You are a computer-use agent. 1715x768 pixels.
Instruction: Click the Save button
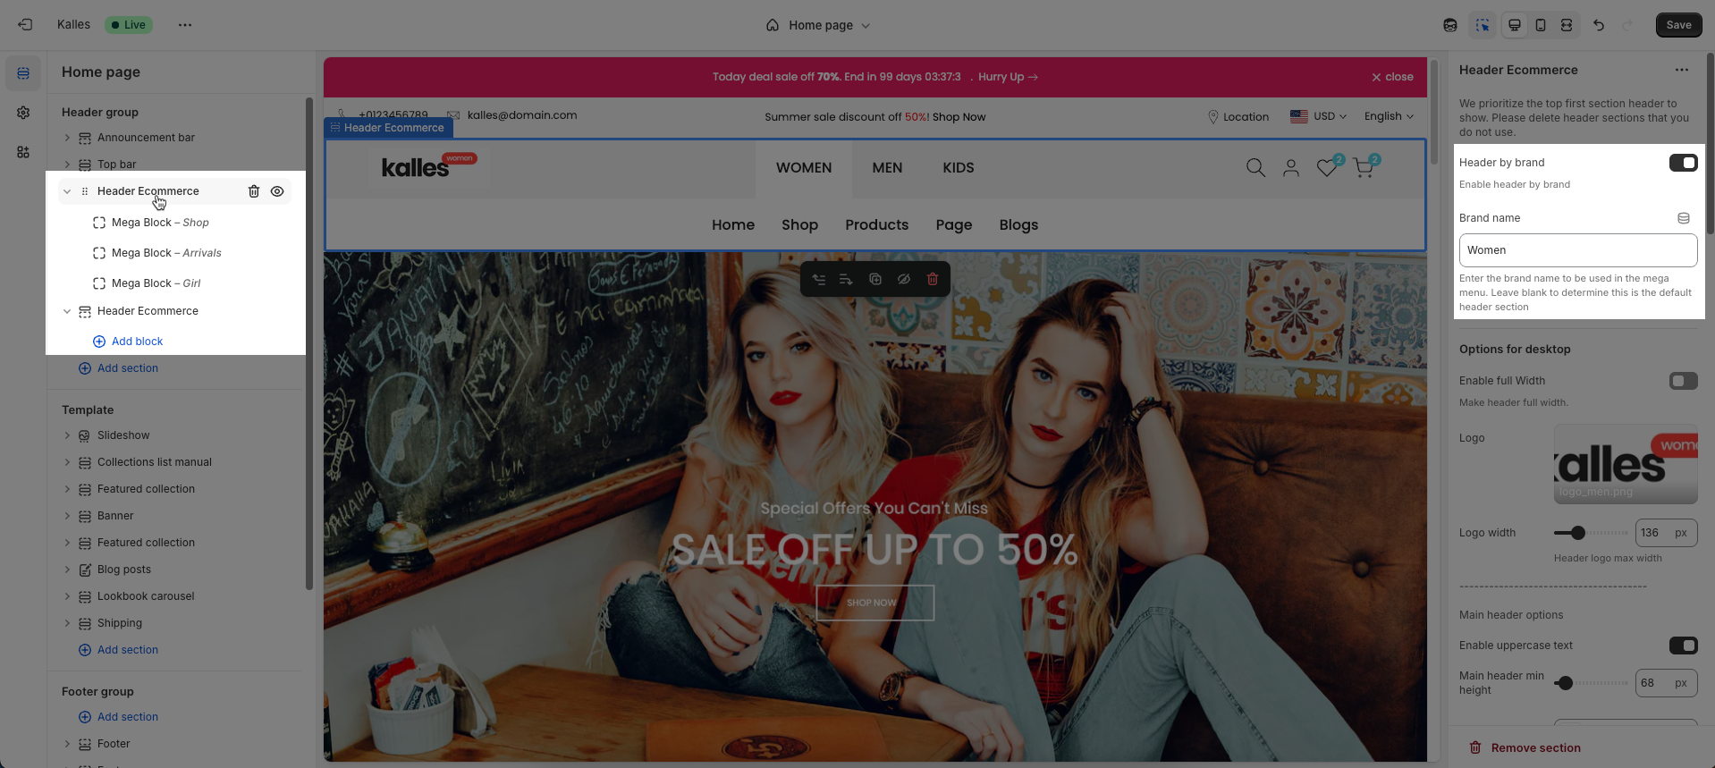tap(1678, 25)
